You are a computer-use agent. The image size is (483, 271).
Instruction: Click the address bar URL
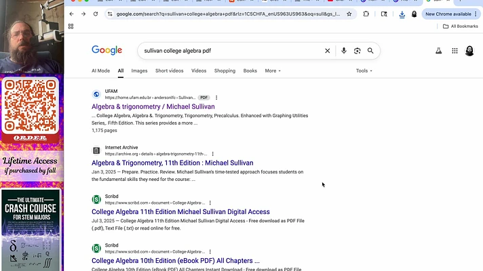228,14
